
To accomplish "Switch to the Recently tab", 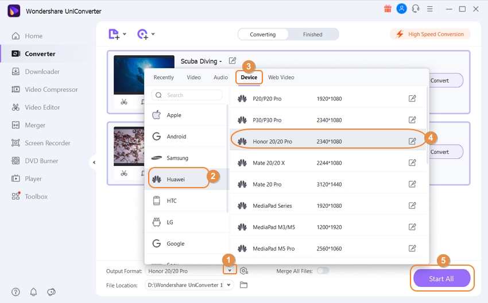I will pyautogui.click(x=164, y=77).
